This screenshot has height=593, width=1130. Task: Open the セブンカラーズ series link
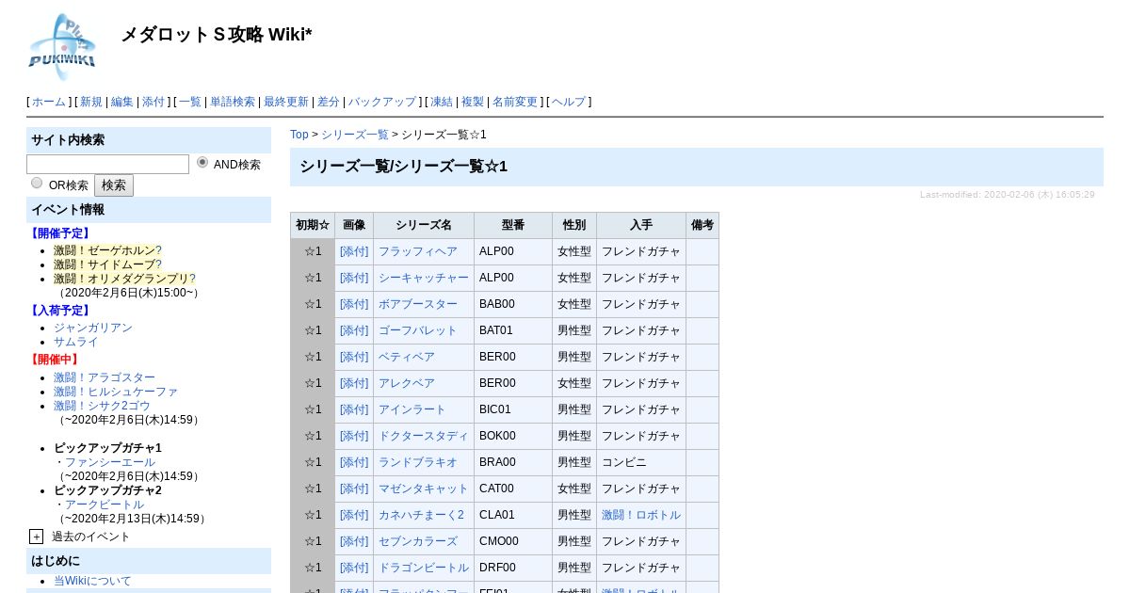[x=418, y=541]
